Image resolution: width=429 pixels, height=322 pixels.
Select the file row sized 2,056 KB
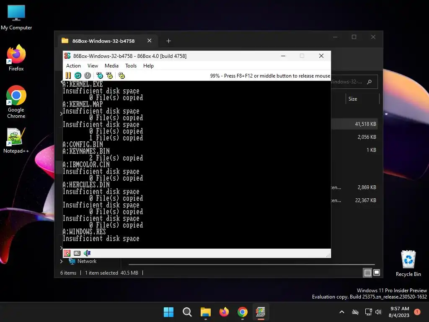coord(354,137)
